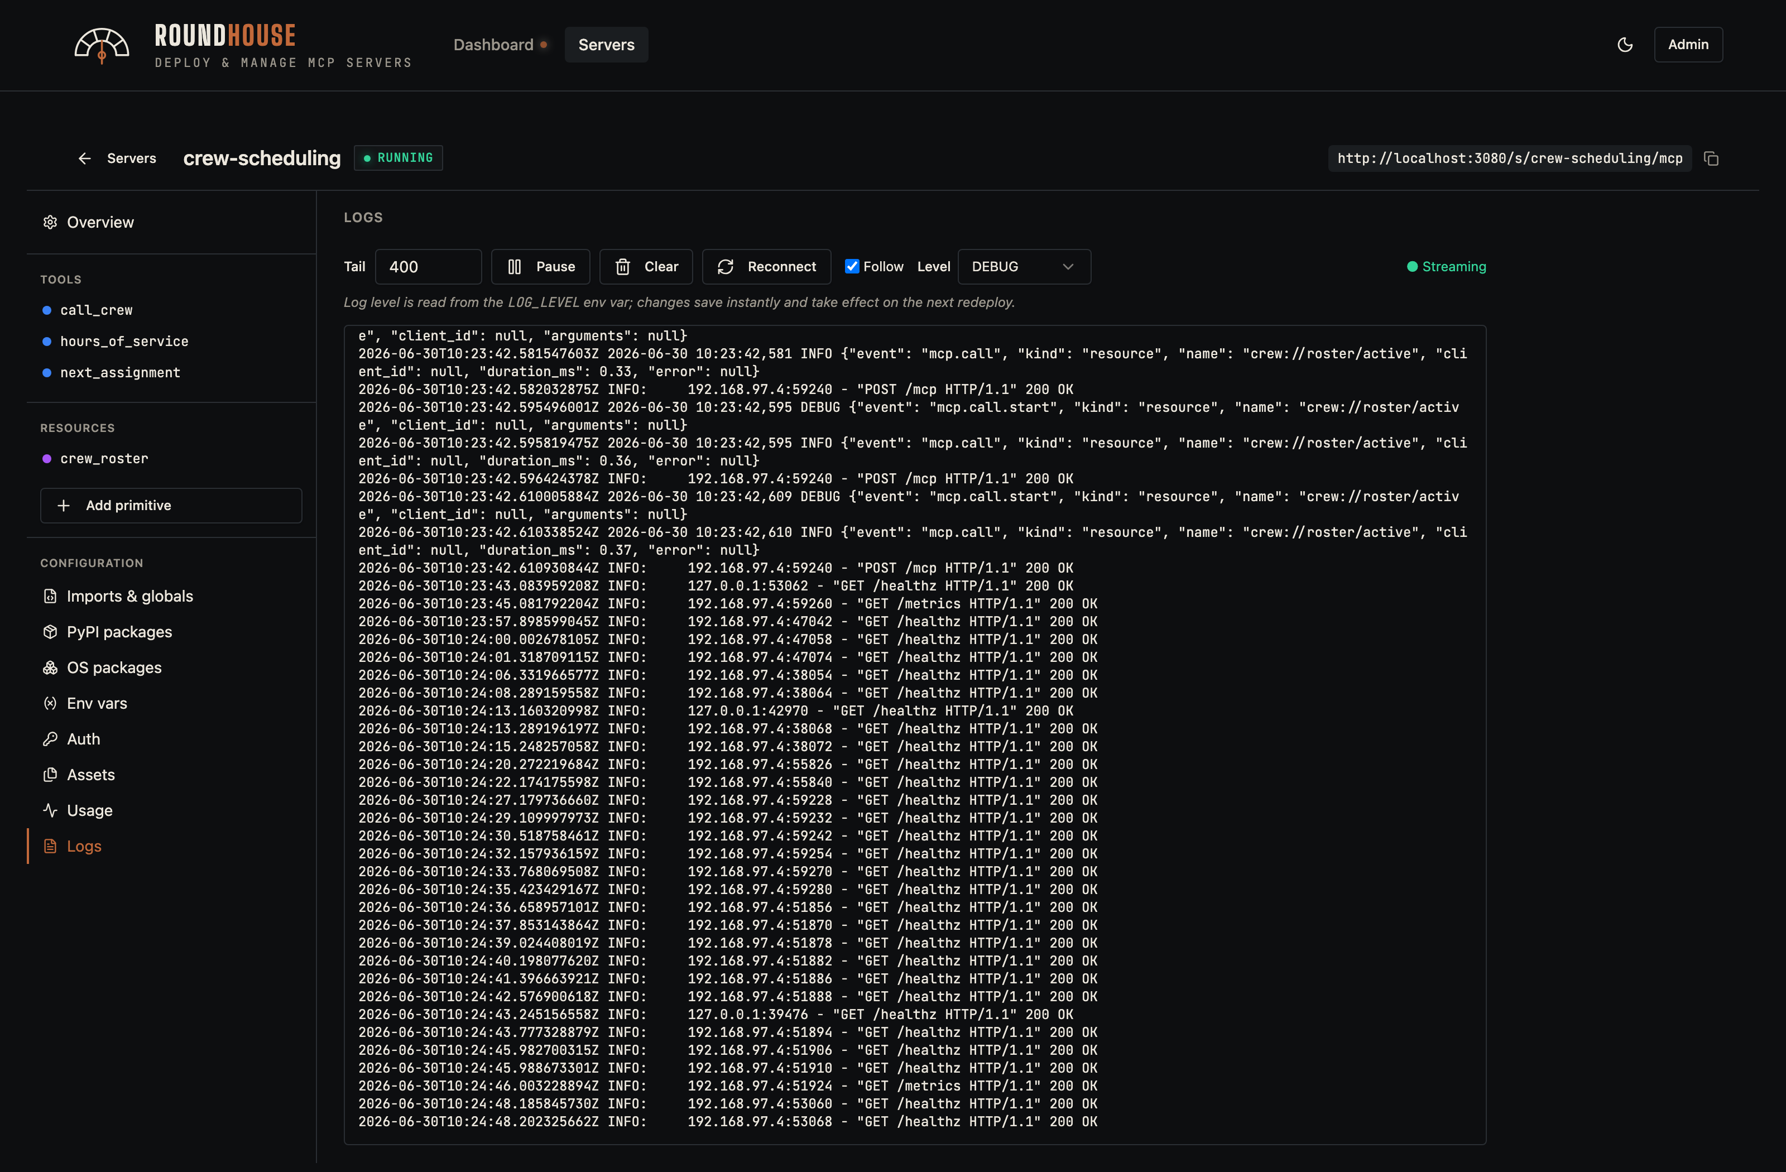Screen dimensions: 1786x1172
Task: Click the Env vars braces icon
Action: tap(50, 703)
